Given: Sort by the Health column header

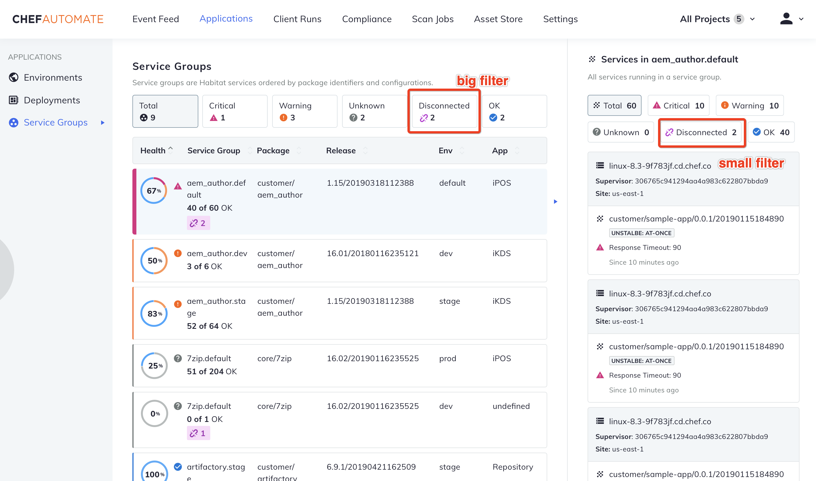Looking at the screenshot, I should pyautogui.click(x=153, y=150).
